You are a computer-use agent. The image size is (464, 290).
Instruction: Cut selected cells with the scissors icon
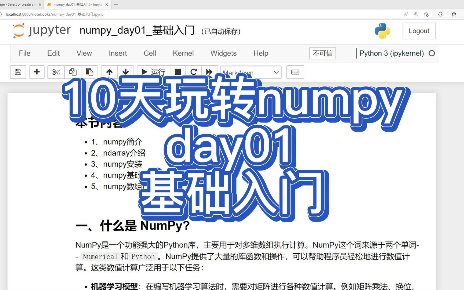pyautogui.click(x=56, y=72)
